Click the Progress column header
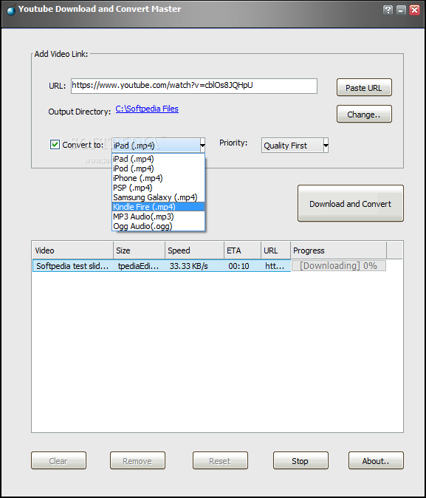The width and height of the screenshot is (426, 498). 339,250
